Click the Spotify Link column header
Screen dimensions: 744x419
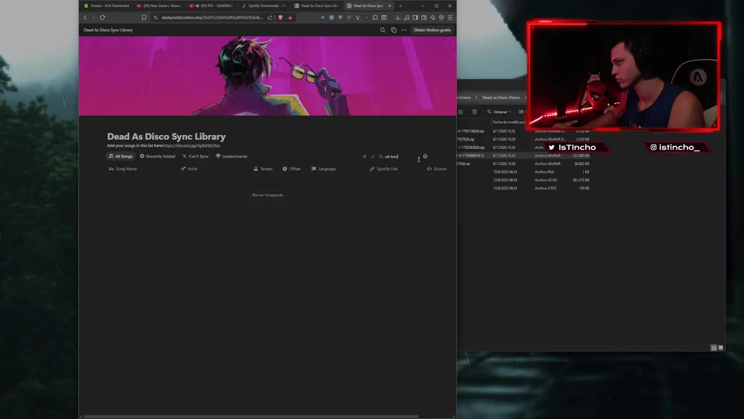point(384,169)
